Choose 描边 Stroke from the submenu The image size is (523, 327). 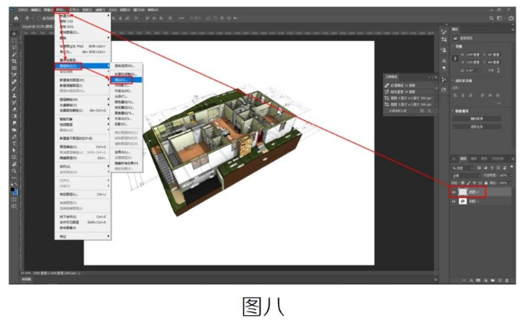(126, 80)
